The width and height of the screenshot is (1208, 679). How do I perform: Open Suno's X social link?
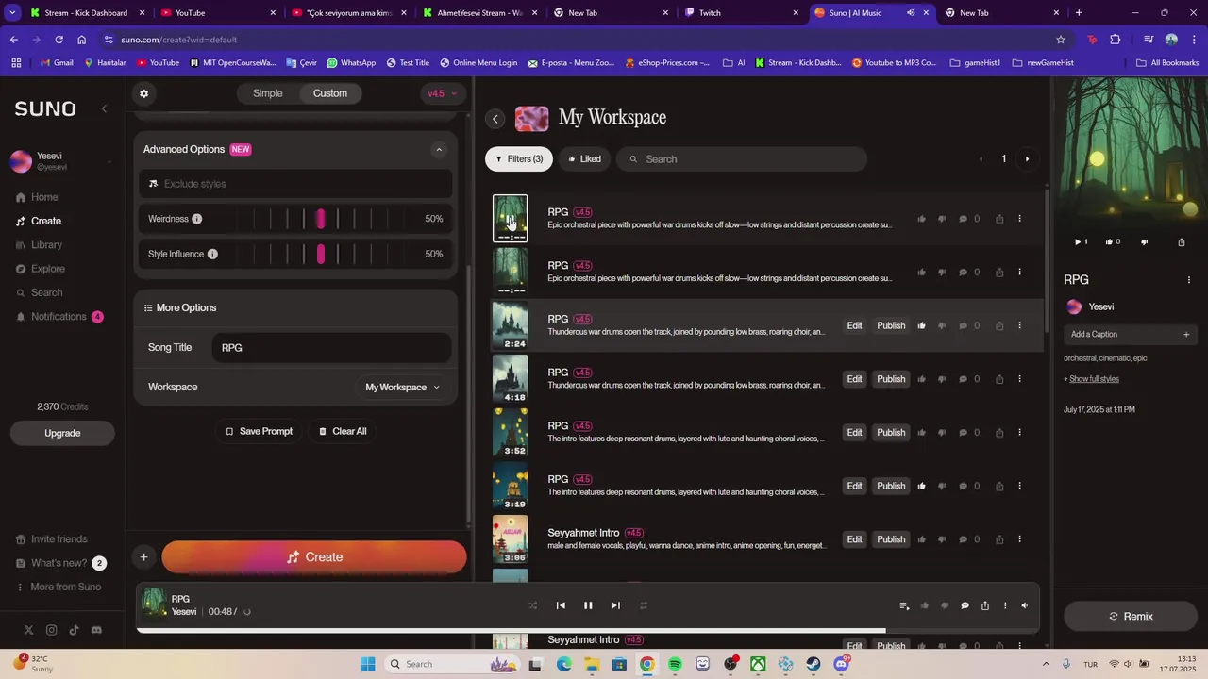[28, 630]
